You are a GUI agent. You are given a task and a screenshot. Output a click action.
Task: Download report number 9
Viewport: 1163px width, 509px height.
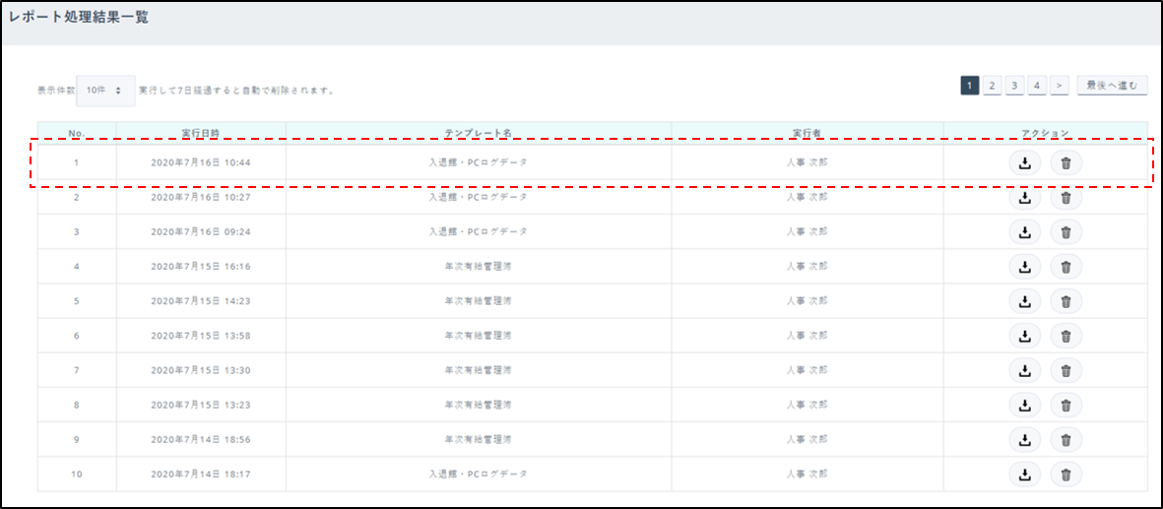click(x=1024, y=439)
